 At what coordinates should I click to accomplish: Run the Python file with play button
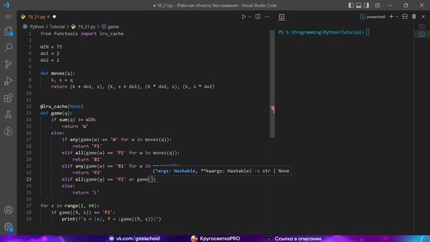(x=243, y=17)
